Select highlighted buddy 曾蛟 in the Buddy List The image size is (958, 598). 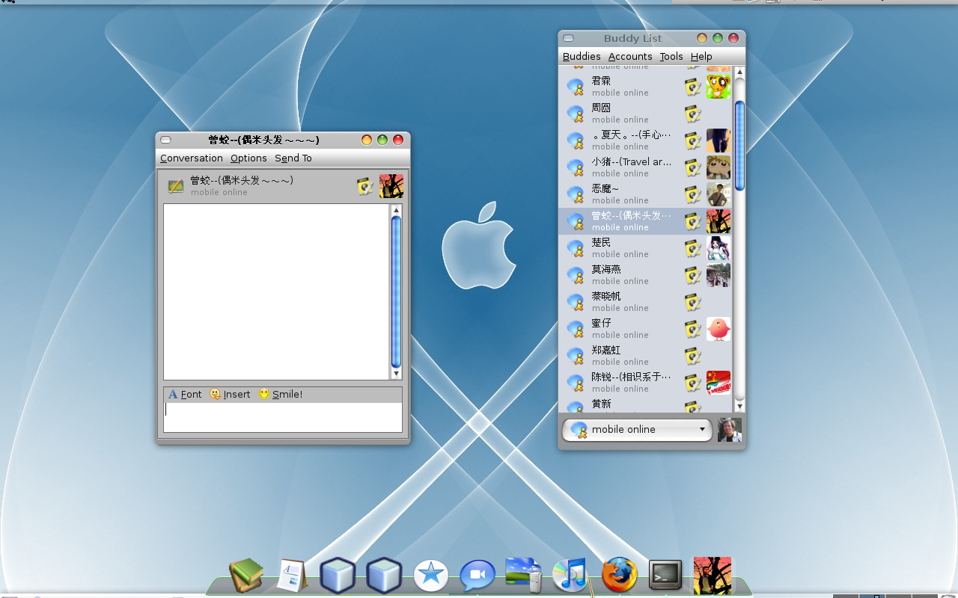[645, 221]
